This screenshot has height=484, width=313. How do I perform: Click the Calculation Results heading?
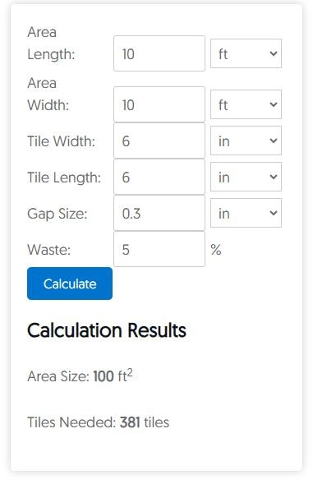[x=107, y=330]
